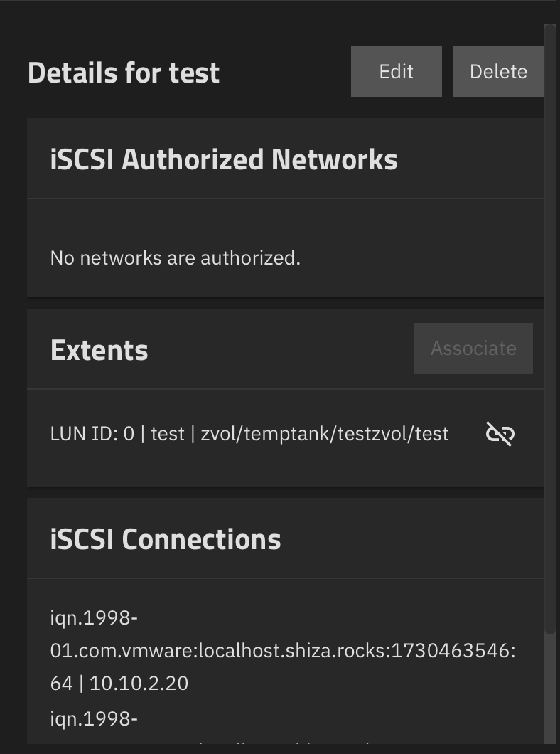Unlink the test extent from this target
The height and width of the screenshot is (754, 560).
coord(500,434)
